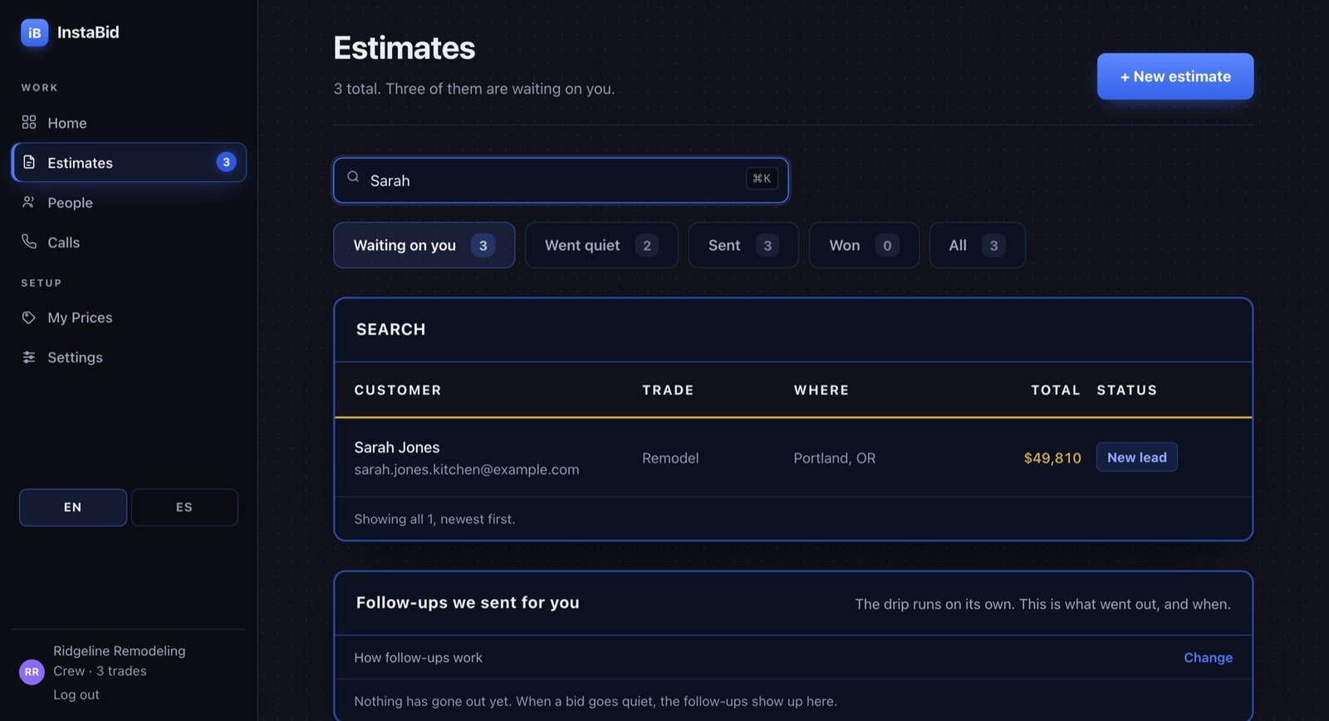Switch language to EN
This screenshot has width=1329, height=721.
[73, 508]
